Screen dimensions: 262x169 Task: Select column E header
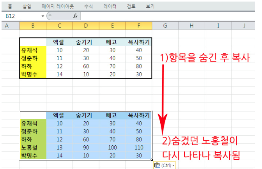[x=112, y=26]
